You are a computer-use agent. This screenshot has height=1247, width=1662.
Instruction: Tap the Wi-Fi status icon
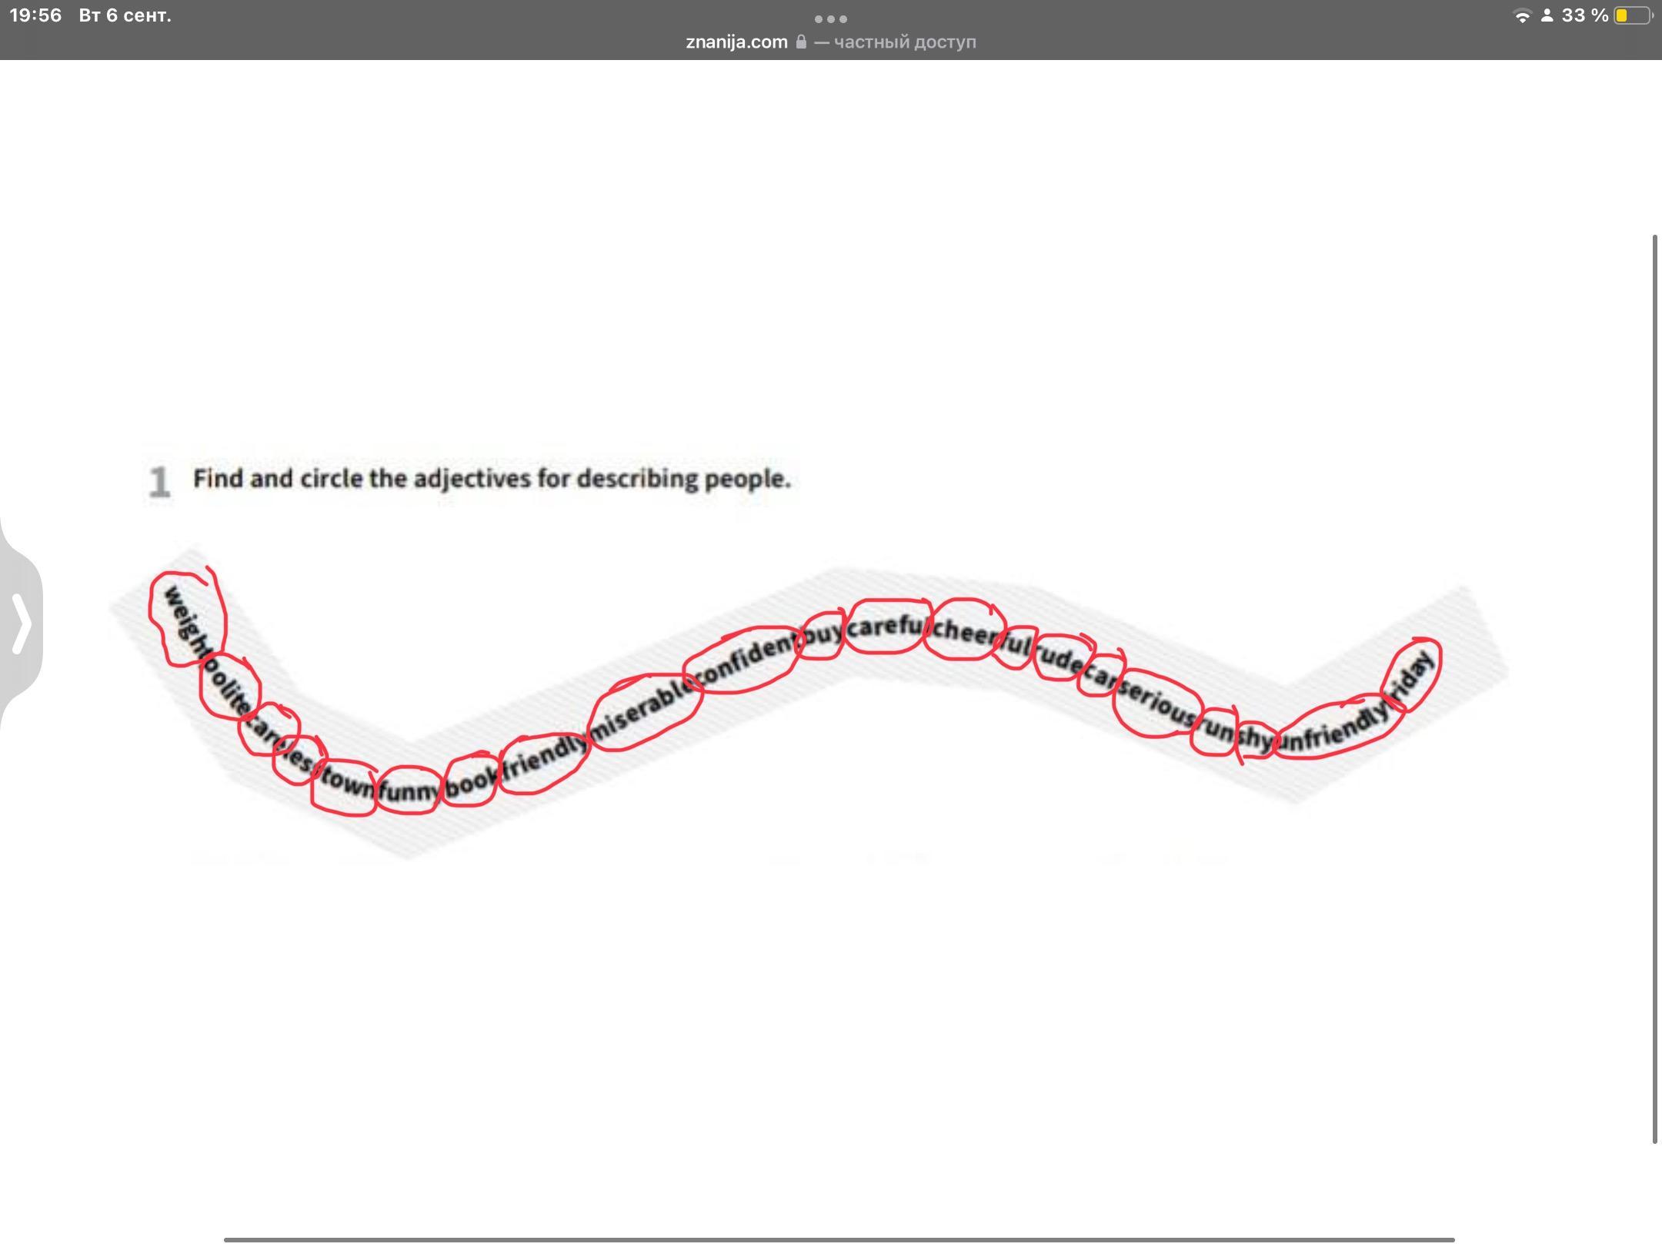coord(1521,16)
